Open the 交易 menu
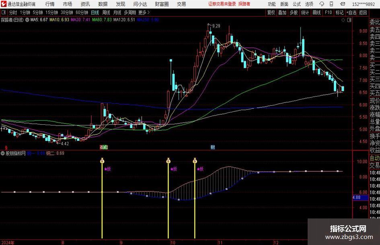 (x=181, y=4)
